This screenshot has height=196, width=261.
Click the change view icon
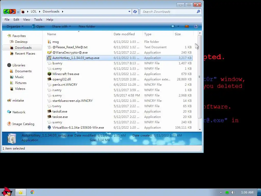coord(173,26)
